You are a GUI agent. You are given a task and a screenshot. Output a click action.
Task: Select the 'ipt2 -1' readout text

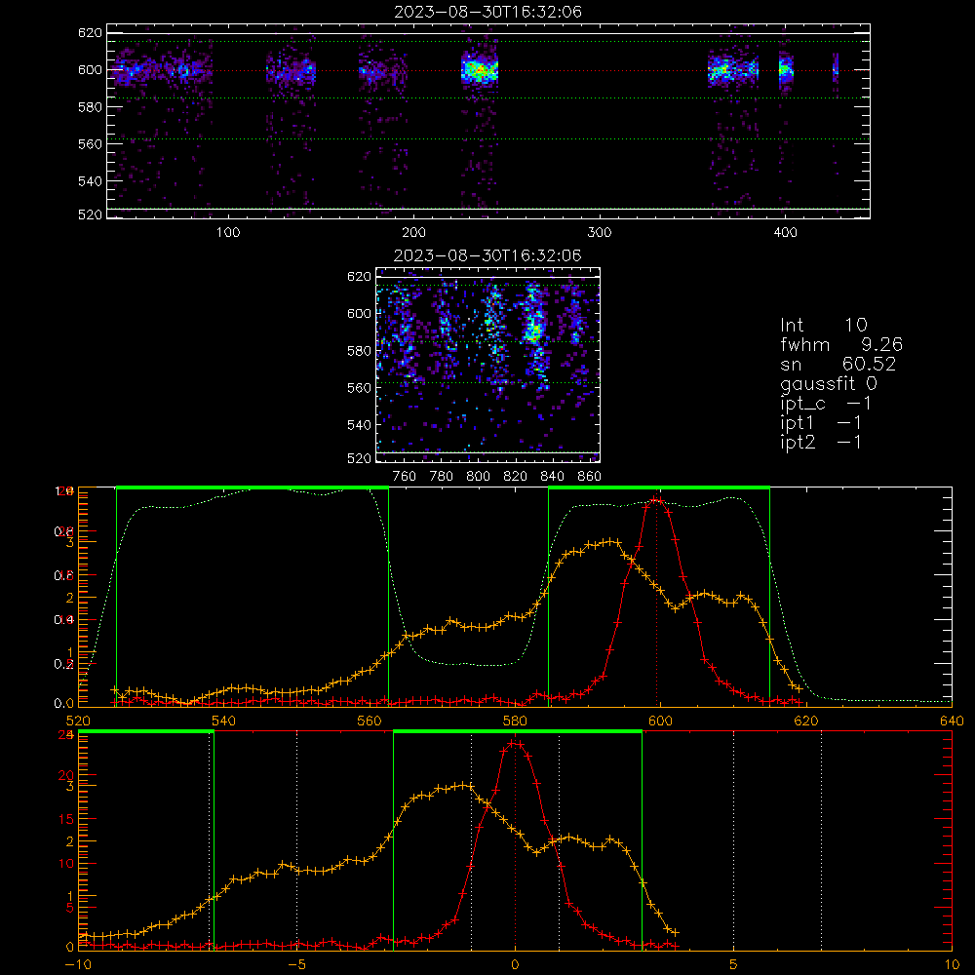coord(821,442)
